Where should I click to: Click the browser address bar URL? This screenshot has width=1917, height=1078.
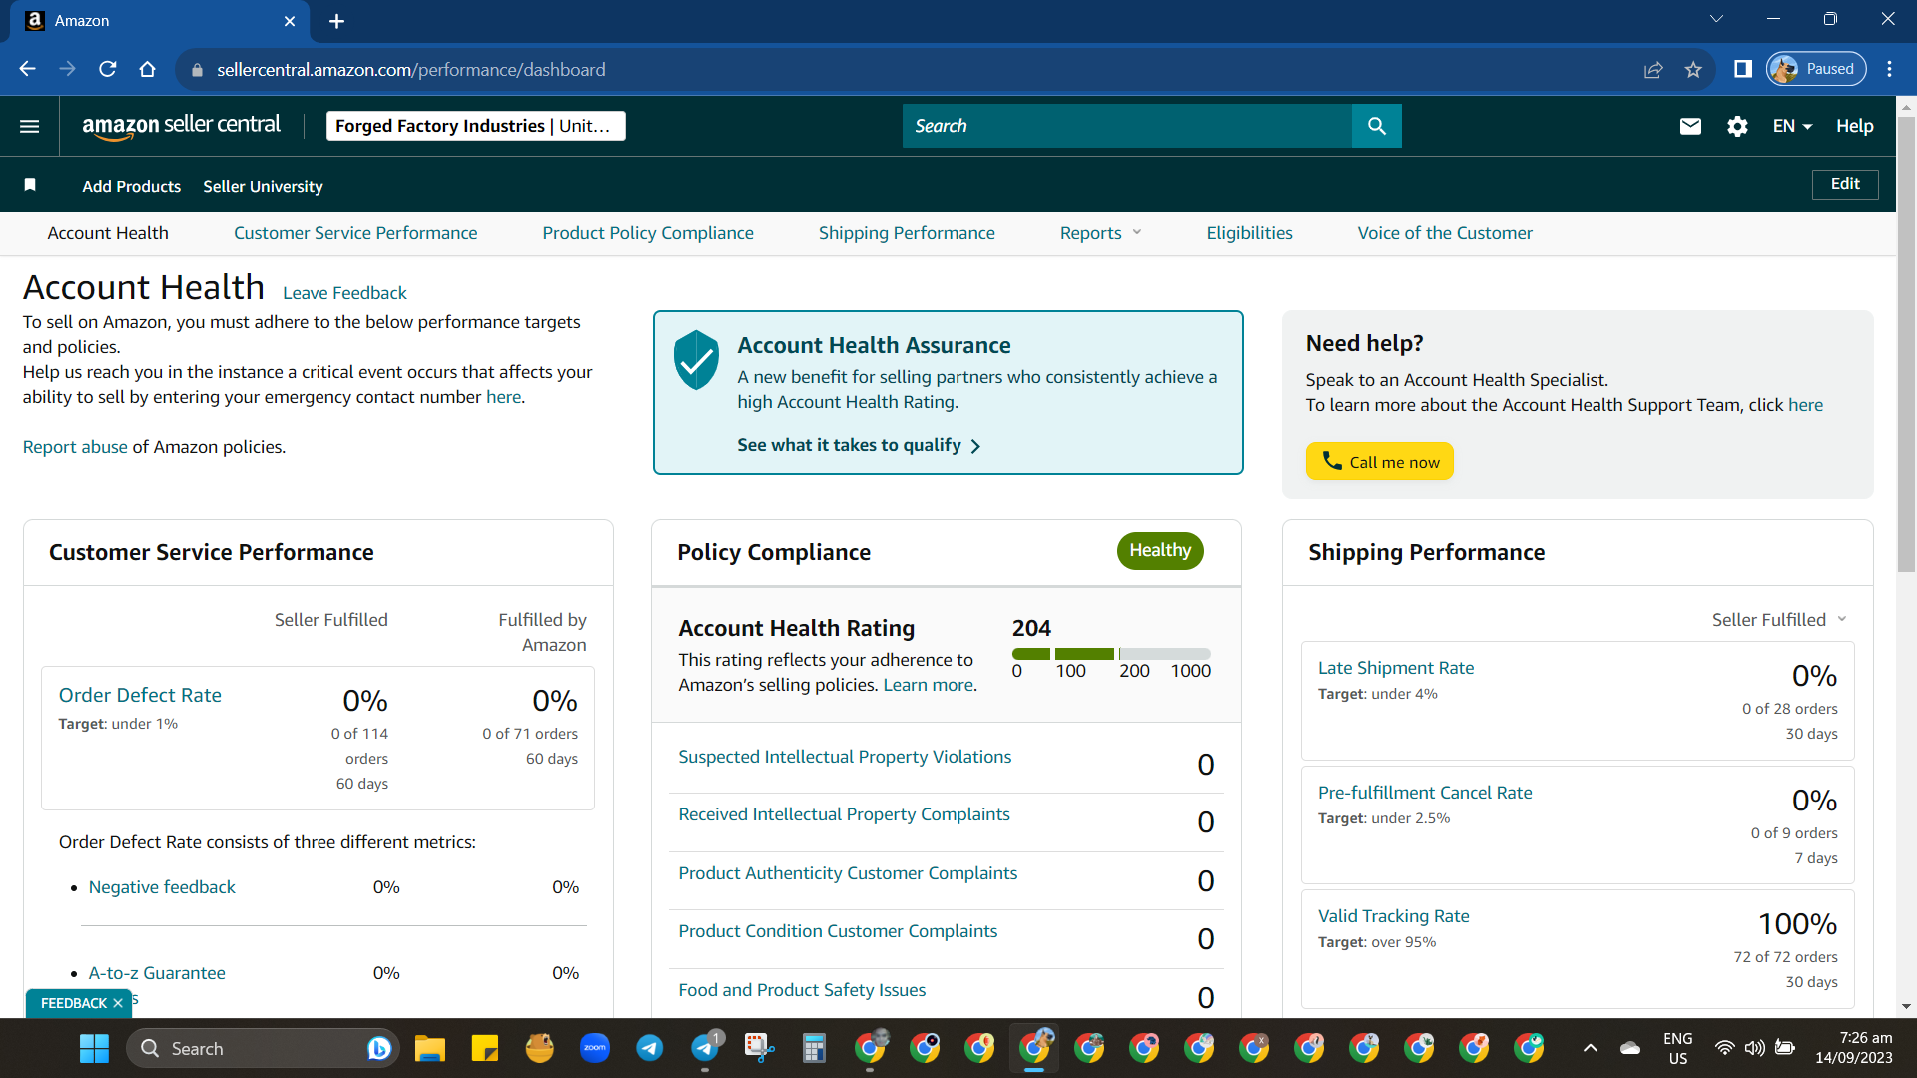click(x=410, y=69)
